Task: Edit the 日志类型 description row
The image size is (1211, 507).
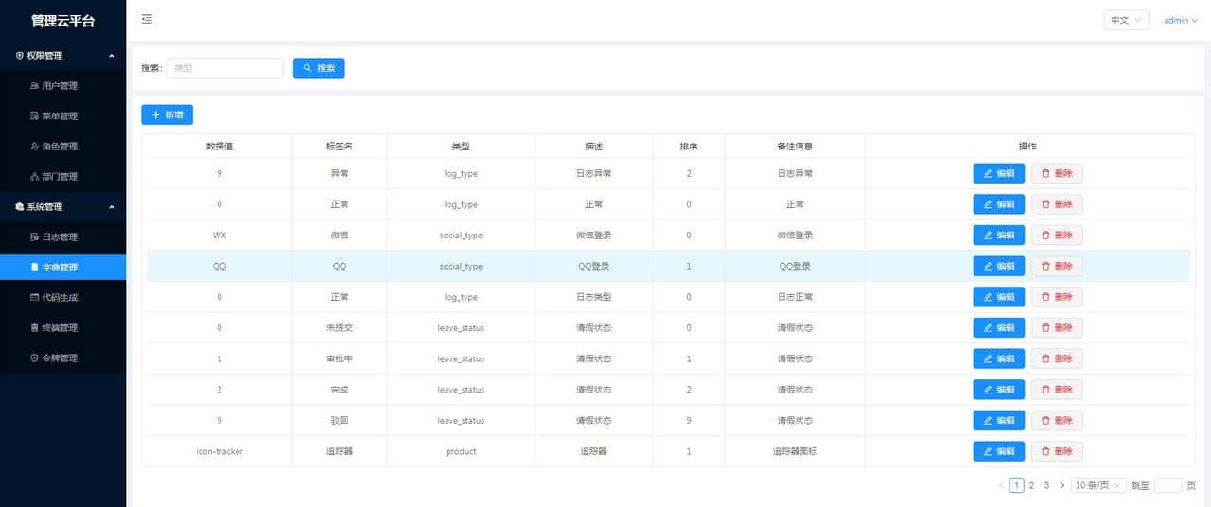Action: click(999, 297)
